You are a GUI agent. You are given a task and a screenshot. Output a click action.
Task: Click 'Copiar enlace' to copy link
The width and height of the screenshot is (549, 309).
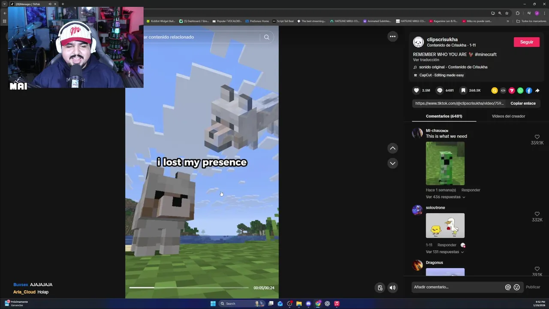pyautogui.click(x=523, y=103)
